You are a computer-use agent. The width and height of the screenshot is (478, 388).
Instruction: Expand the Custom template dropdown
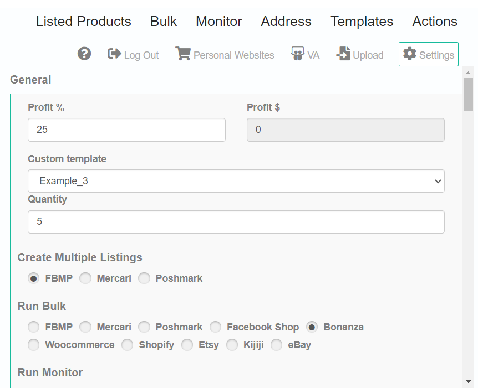[x=236, y=181]
